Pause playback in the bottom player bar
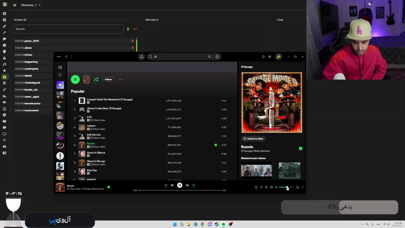 tap(180, 185)
